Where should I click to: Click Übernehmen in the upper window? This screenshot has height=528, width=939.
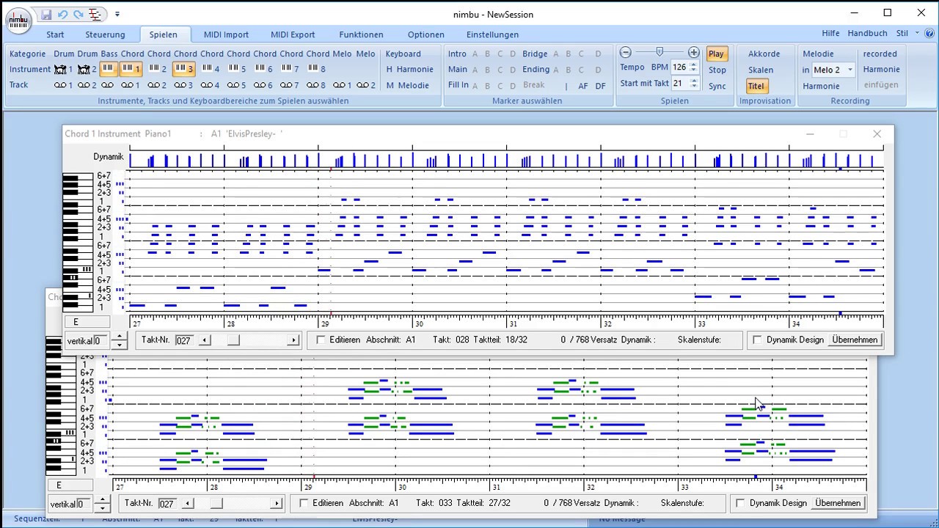point(855,340)
